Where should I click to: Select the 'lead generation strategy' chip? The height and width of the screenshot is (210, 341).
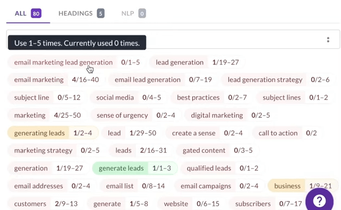point(278,80)
